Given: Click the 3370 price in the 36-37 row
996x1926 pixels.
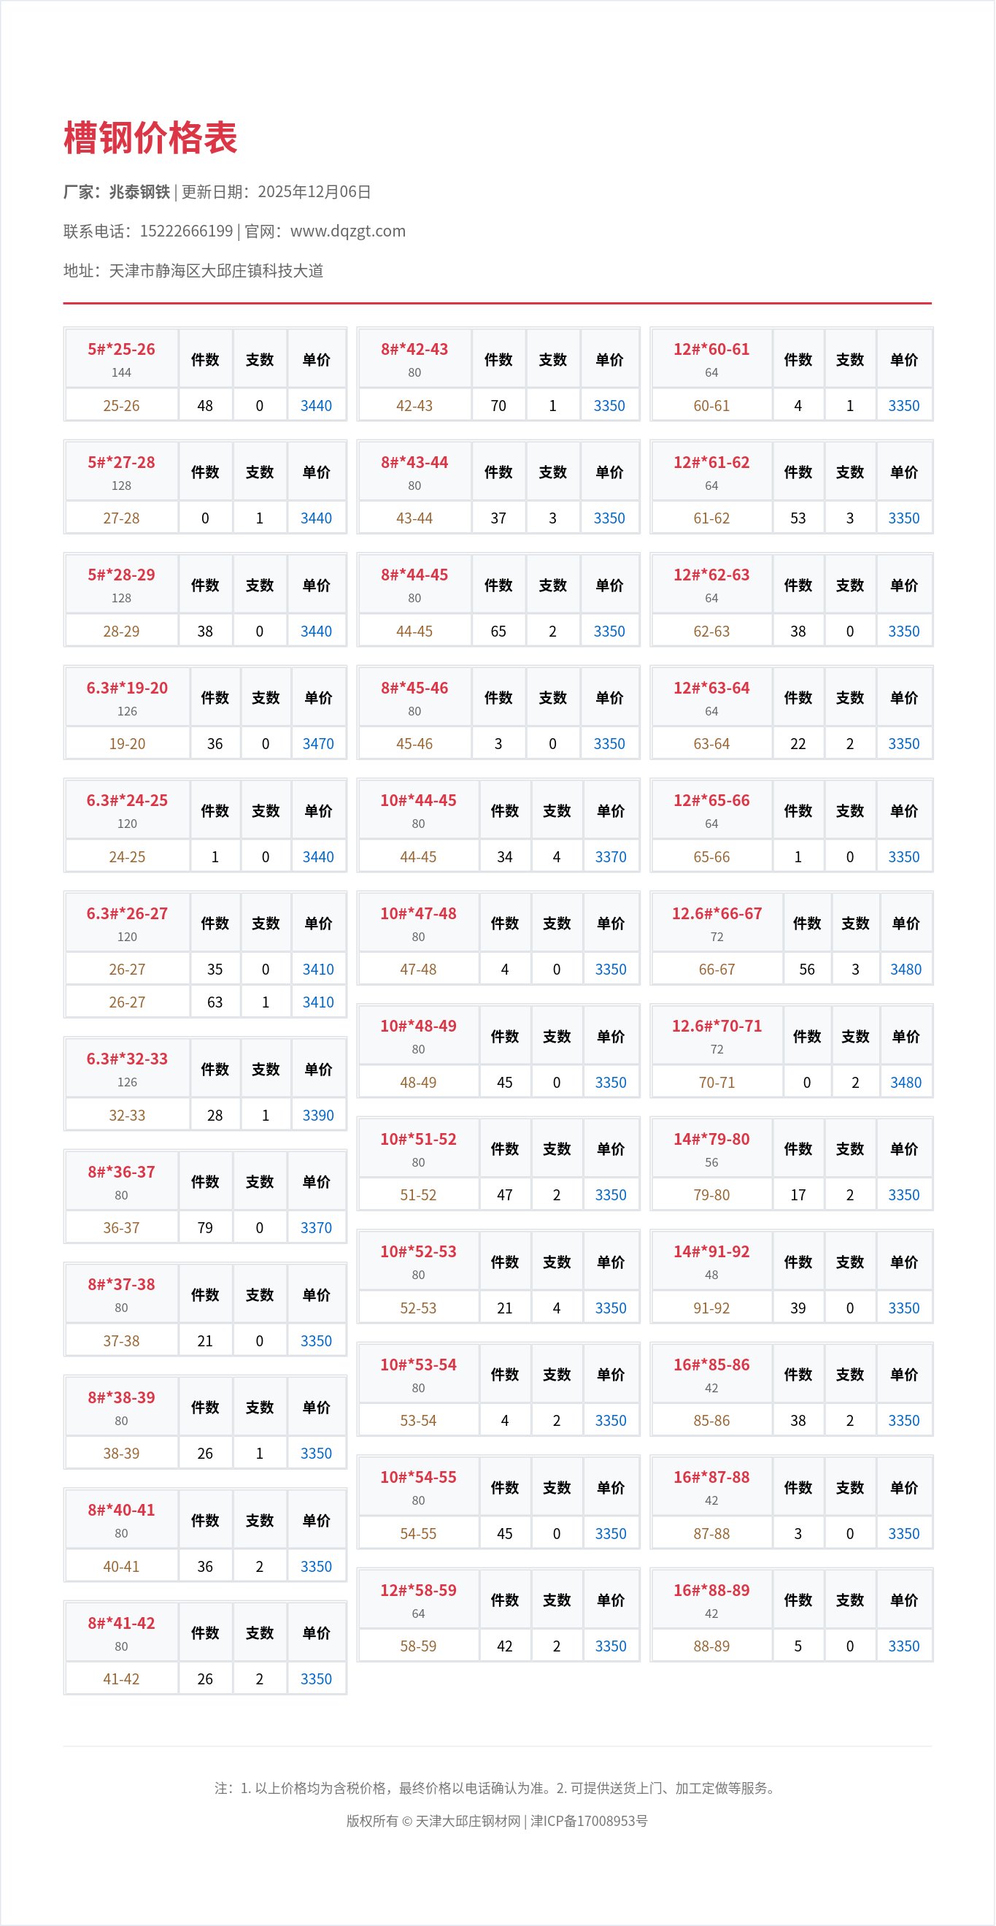Looking at the screenshot, I should 316,1228.
